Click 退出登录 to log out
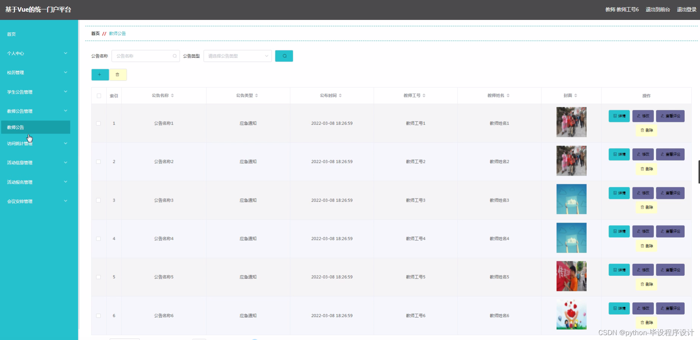700x340 pixels. (686, 9)
